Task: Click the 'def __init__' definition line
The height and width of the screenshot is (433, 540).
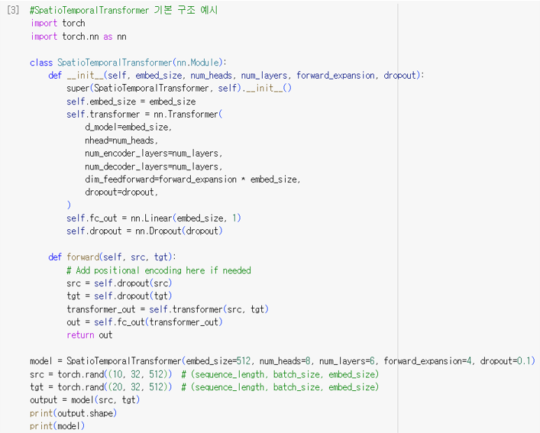Action: pos(236,75)
